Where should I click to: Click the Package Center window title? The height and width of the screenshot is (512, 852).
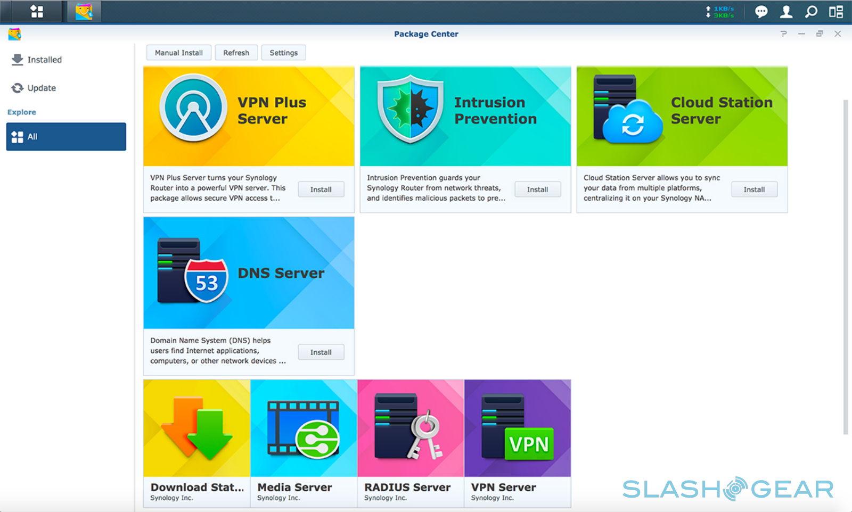tap(426, 34)
